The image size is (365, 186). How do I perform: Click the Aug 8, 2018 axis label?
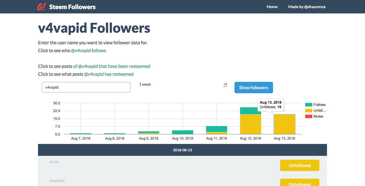[x=115, y=138]
